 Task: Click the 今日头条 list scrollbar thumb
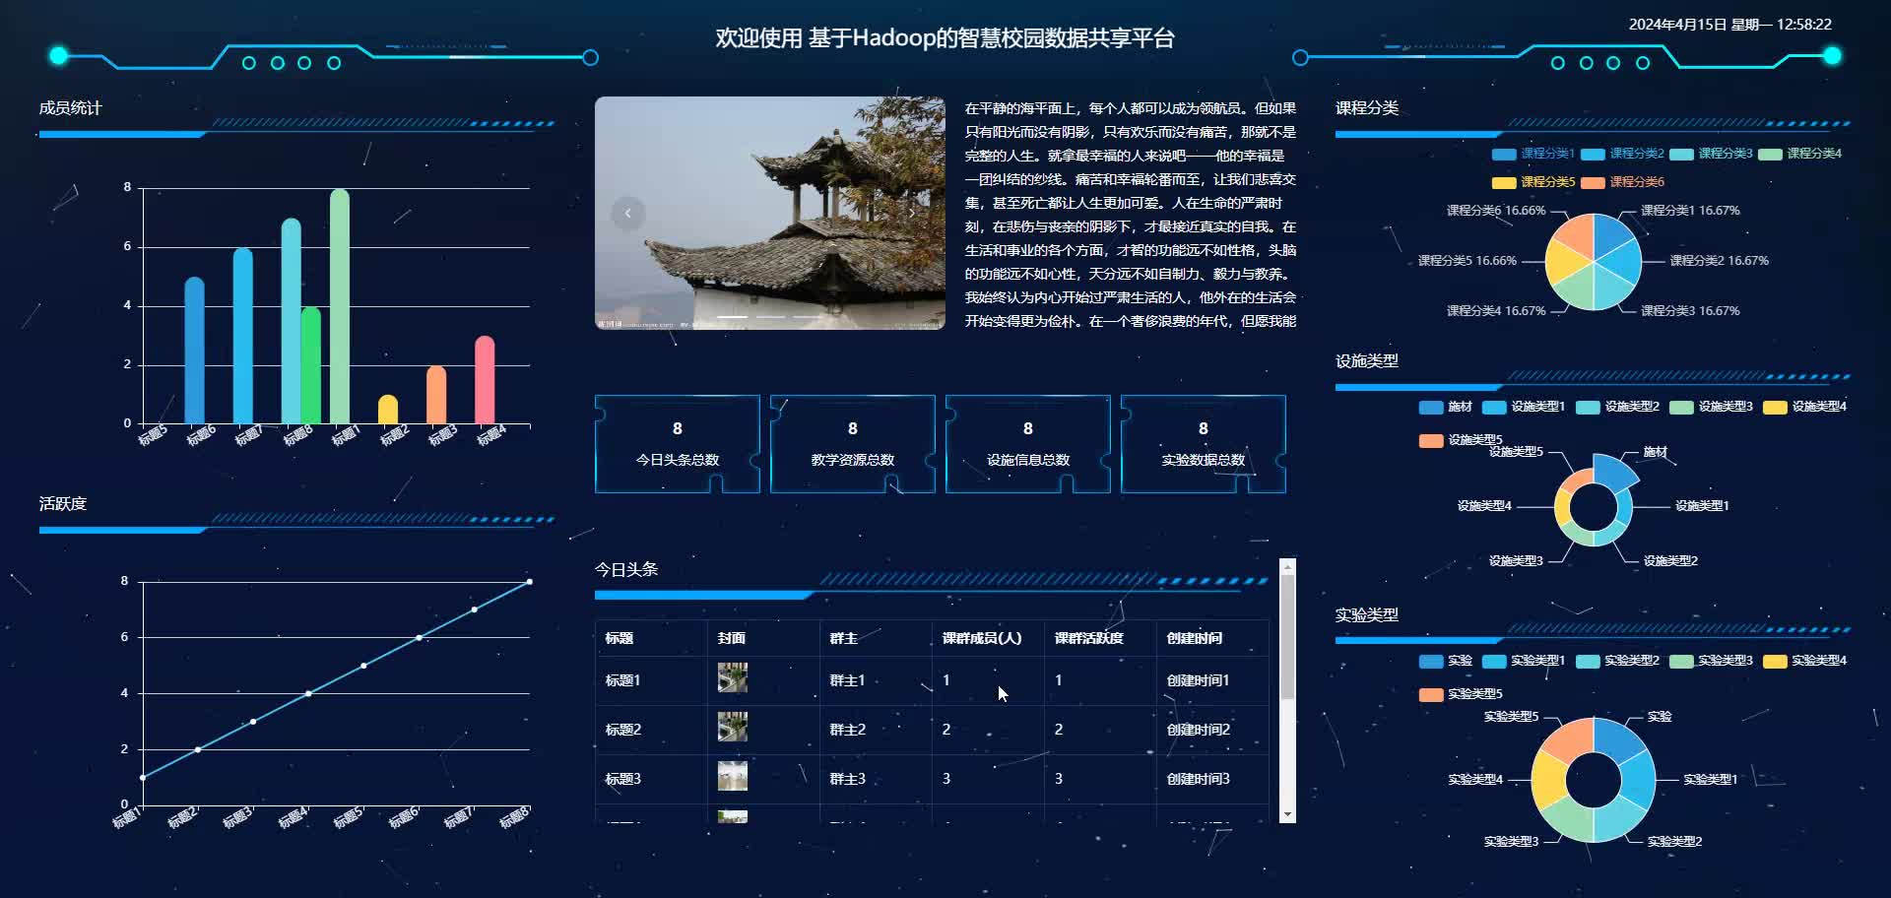point(1287,637)
